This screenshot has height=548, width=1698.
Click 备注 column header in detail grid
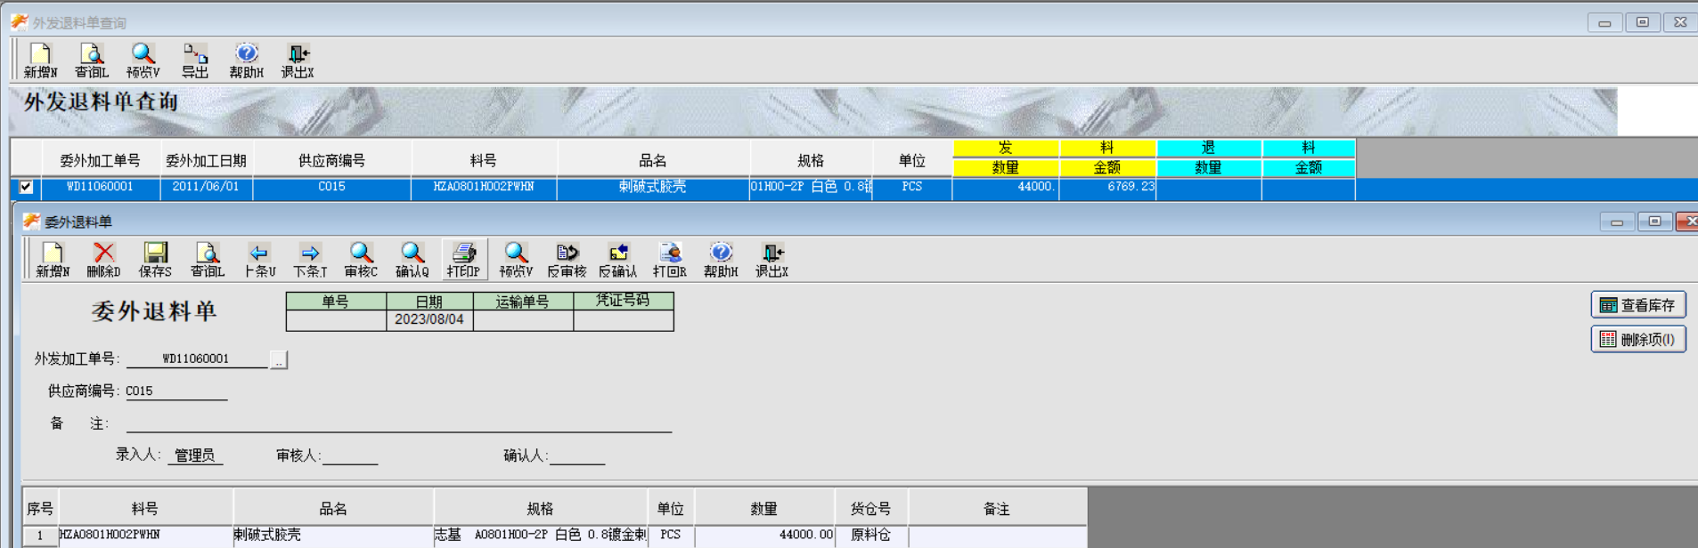[997, 509]
